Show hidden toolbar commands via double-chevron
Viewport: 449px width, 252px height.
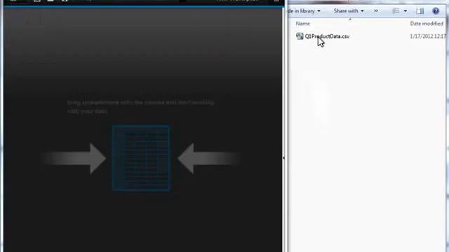pyautogui.click(x=376, y=11)
